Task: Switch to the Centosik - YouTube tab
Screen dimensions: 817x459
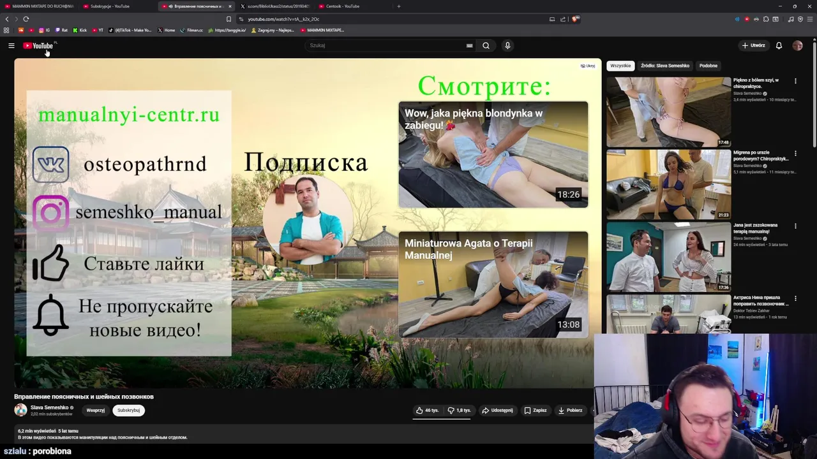Action: tap(352, 6)
